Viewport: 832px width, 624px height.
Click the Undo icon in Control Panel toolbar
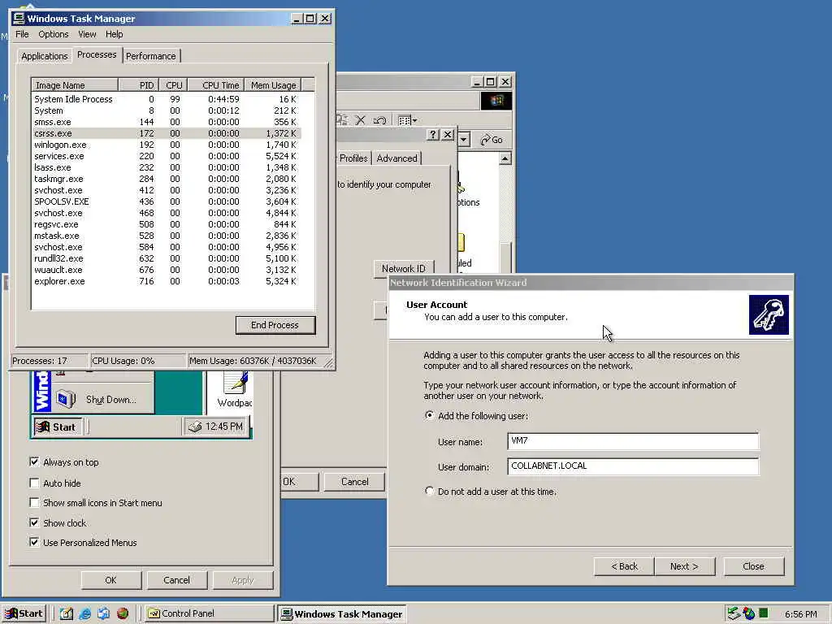tap(379, 120)
